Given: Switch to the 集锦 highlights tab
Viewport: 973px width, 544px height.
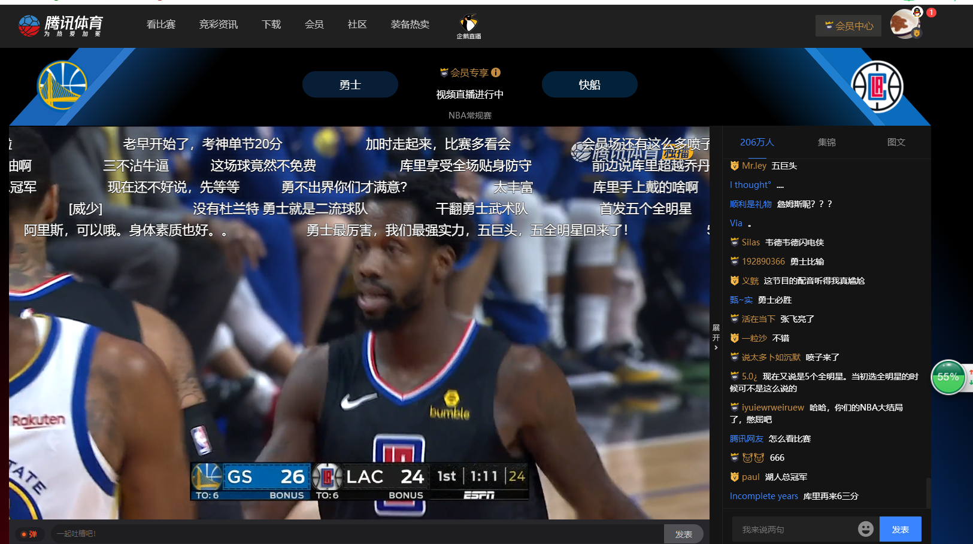Looking at the screenshot, I should (827, 142).
